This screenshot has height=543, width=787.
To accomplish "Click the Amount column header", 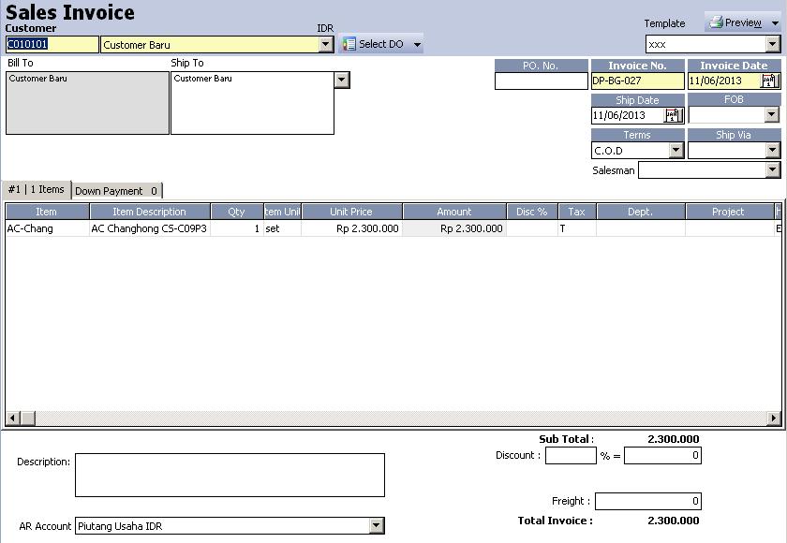I will click(454, 212).
